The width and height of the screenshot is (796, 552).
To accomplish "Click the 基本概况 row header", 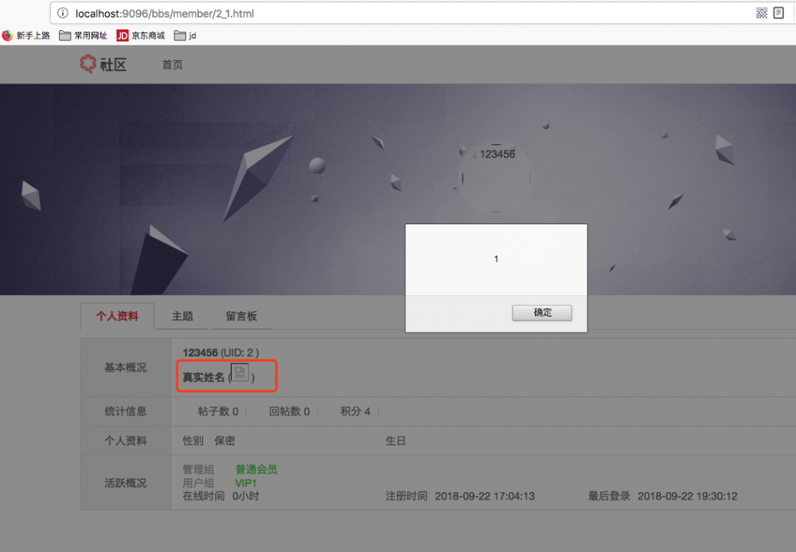I will click(x=126, y=367).
